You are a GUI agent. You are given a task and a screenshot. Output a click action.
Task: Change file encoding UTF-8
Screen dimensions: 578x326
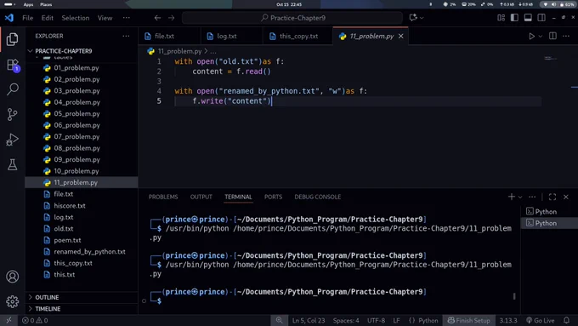tap(376, 320)
